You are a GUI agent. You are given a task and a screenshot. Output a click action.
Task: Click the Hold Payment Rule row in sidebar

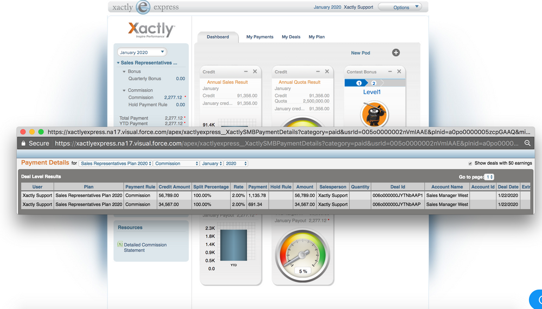[157, 104]
